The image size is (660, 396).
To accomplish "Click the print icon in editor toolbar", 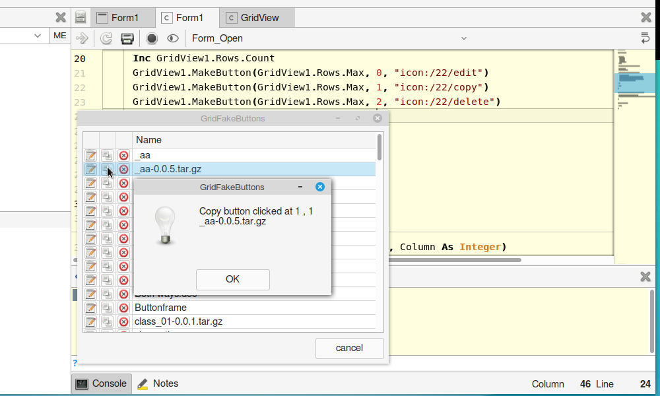I will click(x=127, y=38).
